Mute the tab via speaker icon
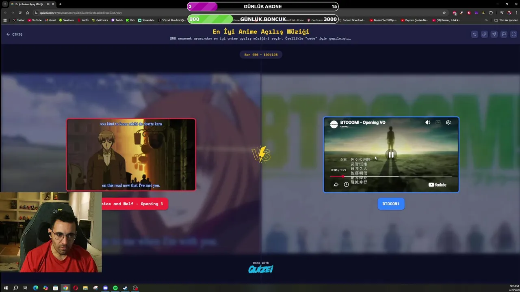 (48, 4)
